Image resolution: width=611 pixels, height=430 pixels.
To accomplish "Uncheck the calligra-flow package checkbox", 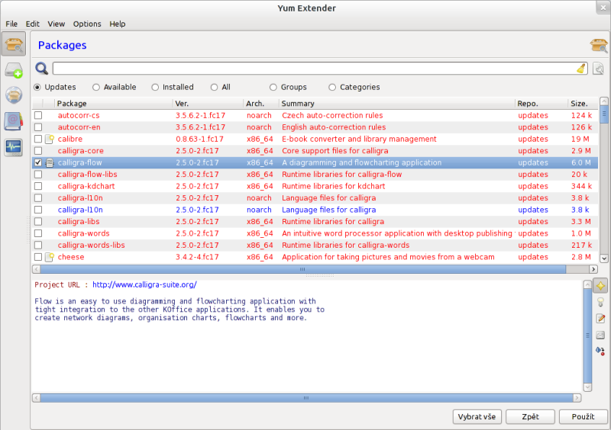I will tap(38, 163).
